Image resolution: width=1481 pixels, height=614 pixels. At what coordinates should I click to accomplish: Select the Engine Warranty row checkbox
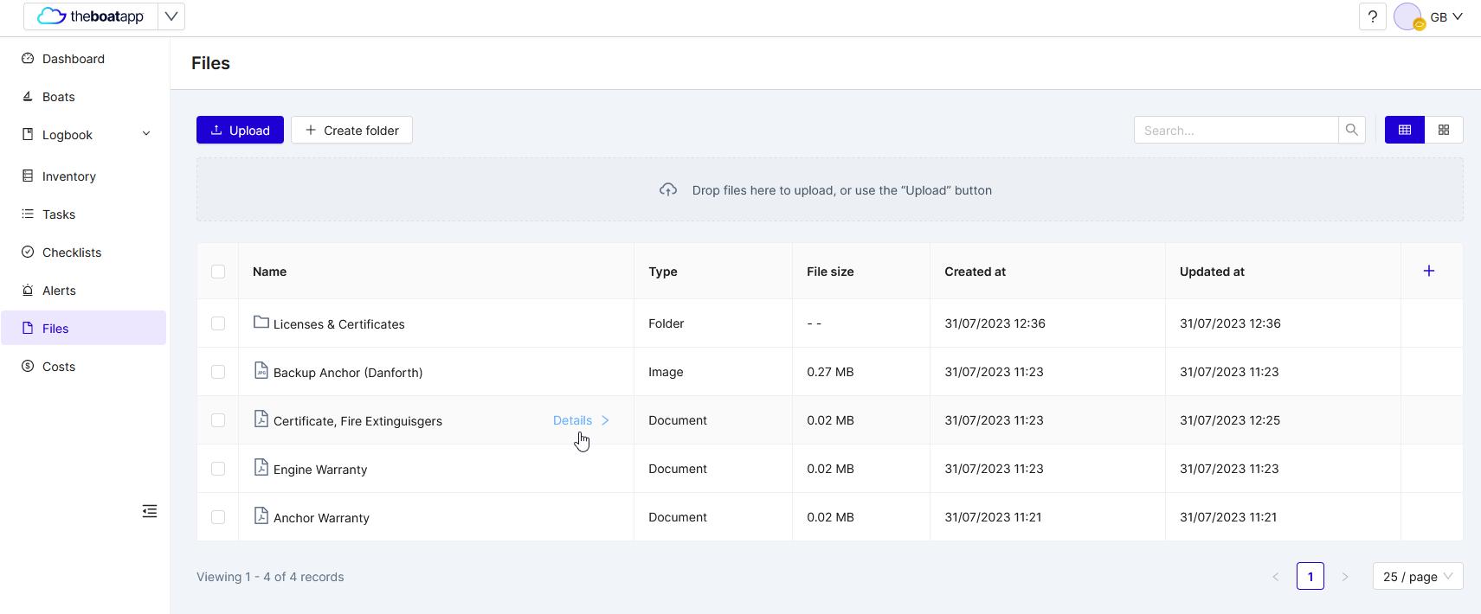[218, 469]
